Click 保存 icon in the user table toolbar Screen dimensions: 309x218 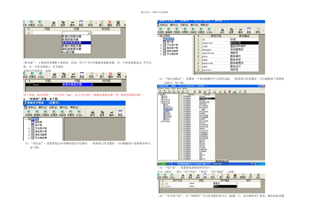point(235,176)
